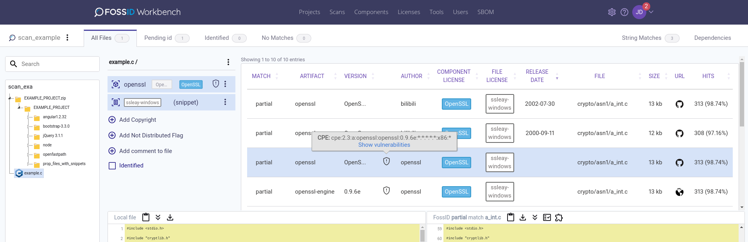Copy Local file contents to clipboard
The width and height of the screenshot is (748, 242).
[146, 217]
